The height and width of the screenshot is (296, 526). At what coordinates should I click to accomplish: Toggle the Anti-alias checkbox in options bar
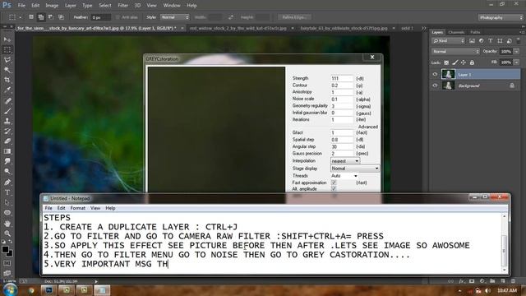click(118, 17)
